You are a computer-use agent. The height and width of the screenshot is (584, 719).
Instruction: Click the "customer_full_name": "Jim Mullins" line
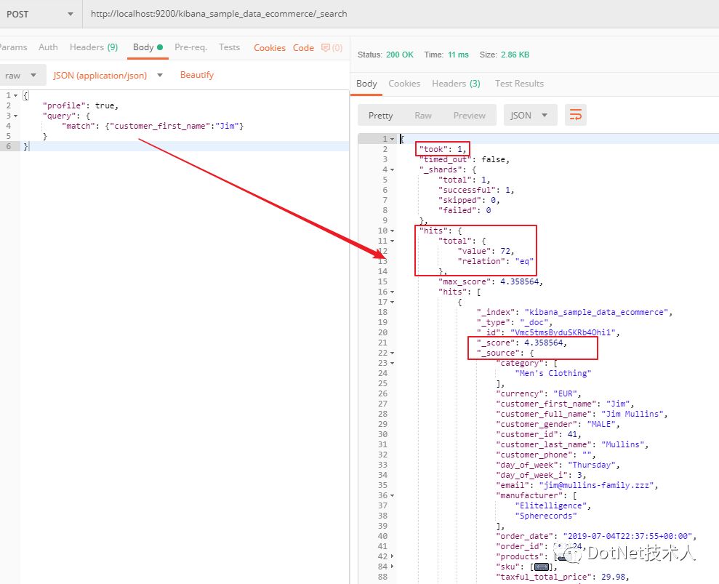pos(582,414)
